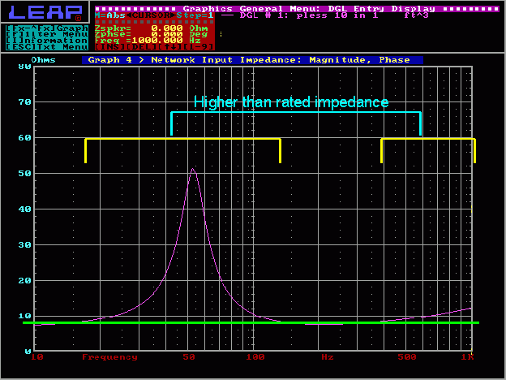506x380 pixels.
Task: Click the Freq =1000.000 Hz readout
Action: (x=148, y=41)
